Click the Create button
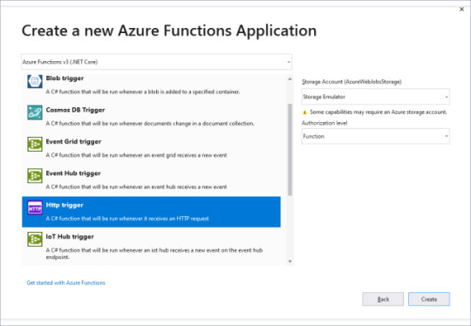471x326 pixels. click(429, 299)
